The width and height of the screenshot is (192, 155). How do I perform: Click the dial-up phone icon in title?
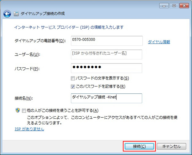16,14
